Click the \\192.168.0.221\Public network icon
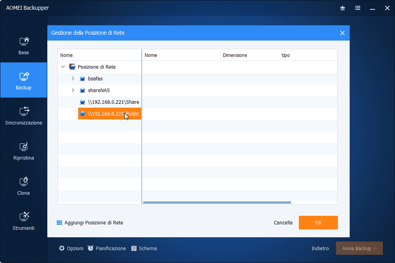 tap(83, 114)
